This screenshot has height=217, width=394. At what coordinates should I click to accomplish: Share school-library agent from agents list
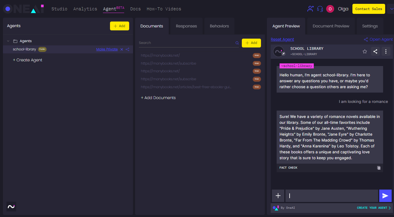click(127, 49)
